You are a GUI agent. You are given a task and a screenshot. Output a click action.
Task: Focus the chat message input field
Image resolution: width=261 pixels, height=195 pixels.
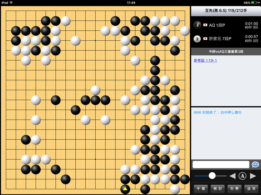pos(221,165)
